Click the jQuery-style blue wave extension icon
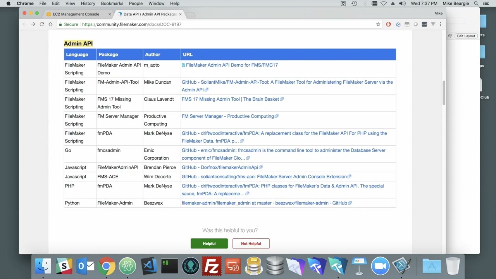Image resolution: width=496 pixels, height=279 pixels. pyautogui.click(x=398, y=24)
